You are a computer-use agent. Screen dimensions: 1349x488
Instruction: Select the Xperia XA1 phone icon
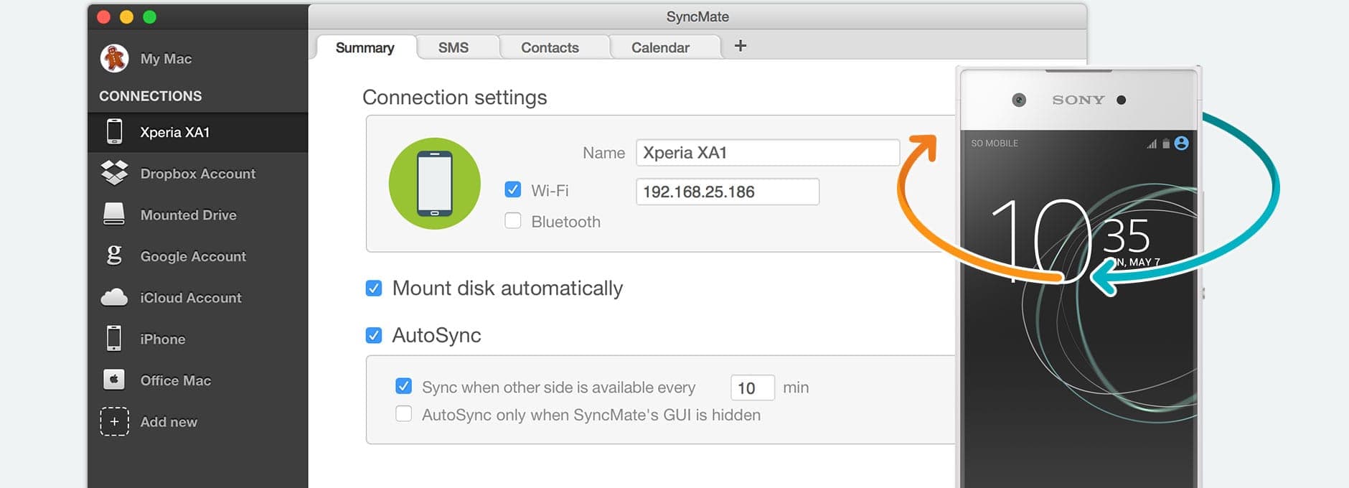tap(114, 132)
